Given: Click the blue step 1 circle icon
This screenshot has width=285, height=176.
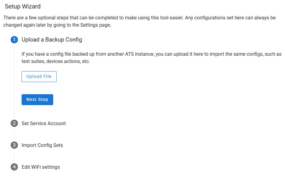Looking at the screenshot, I should [x=14, y=40].
